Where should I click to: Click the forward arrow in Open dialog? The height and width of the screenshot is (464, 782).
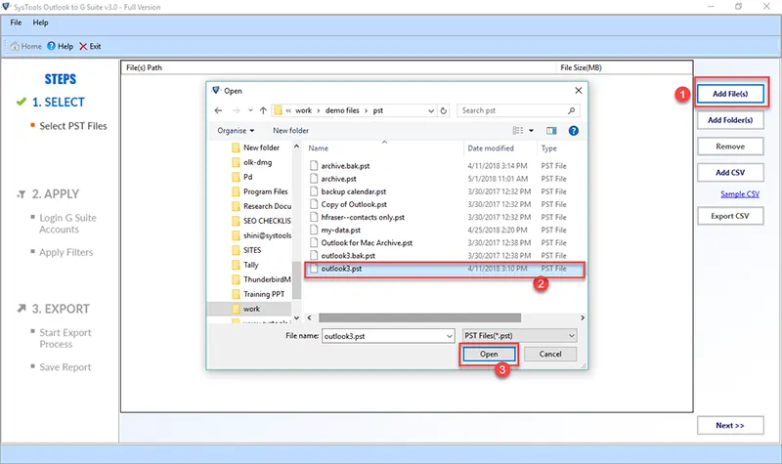coord(236,110)
